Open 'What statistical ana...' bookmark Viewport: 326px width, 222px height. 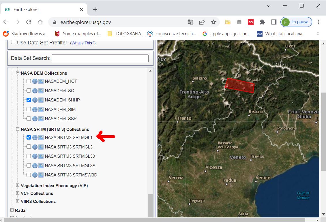tap(281, 34)
